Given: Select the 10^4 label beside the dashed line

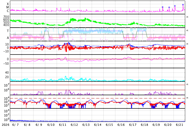Looking at the screenshot, I should point(7,98).
